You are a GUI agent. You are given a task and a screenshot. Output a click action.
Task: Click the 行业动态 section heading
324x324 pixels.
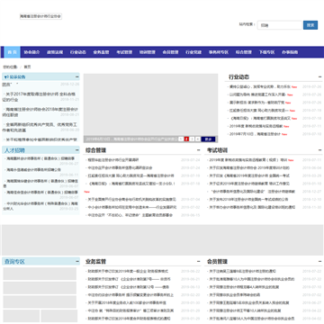[238, 77]
